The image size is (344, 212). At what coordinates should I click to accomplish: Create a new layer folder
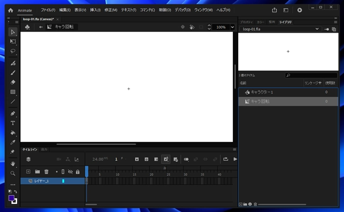pos(37,172)
